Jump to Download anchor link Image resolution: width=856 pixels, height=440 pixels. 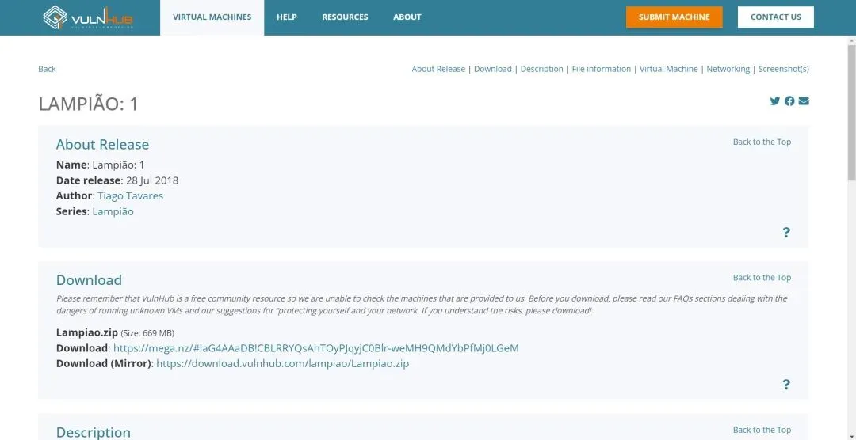coord(493,69)
